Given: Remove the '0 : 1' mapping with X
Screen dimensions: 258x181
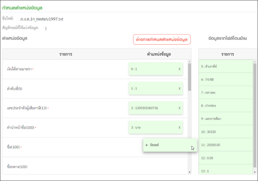Looking at the screenshot, I should [179, 69].
